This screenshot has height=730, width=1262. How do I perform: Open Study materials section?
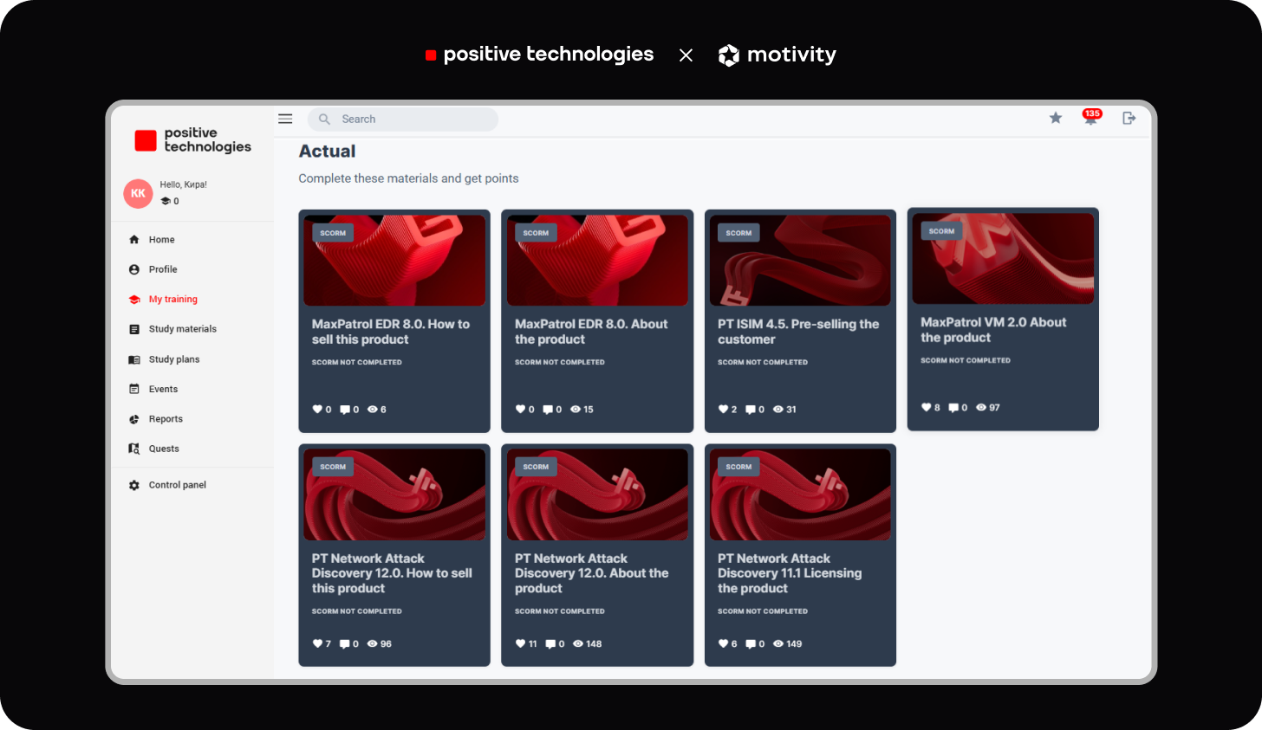(182, 329)
